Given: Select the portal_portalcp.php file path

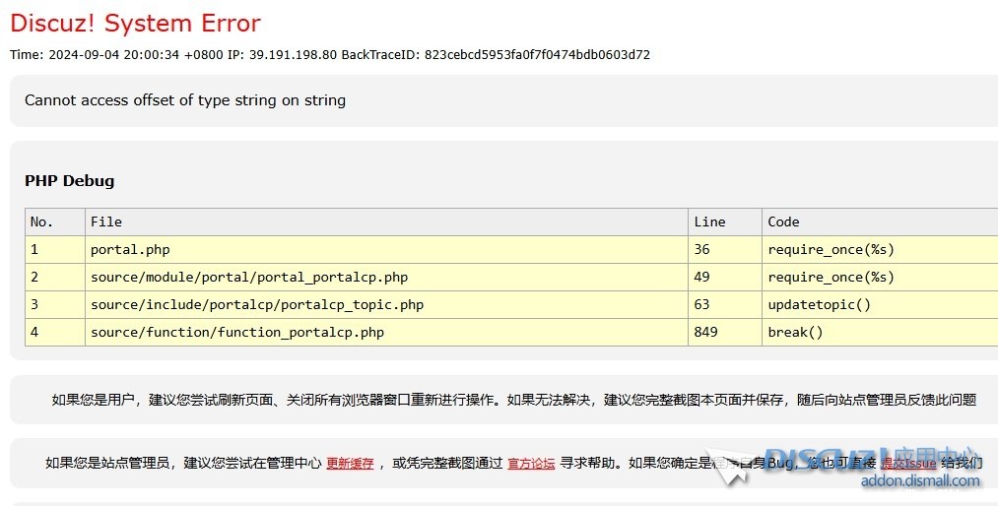Looking at the screenshot, I should pyautogui.click(x=249, y=277).
